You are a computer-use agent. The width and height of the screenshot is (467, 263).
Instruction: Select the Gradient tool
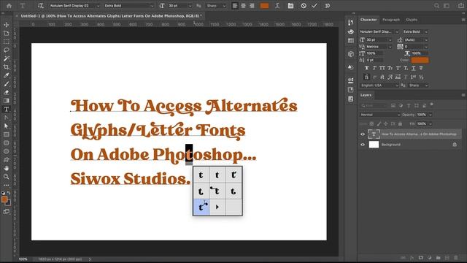[x=7, y=101]
